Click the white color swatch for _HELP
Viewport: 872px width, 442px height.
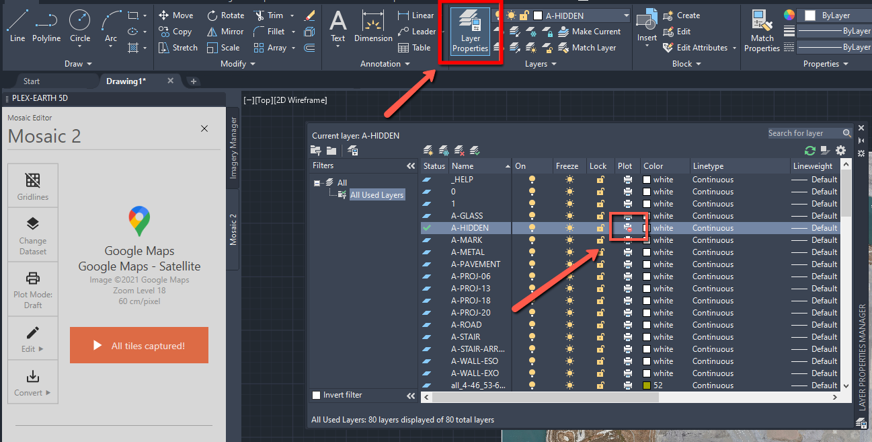point(647,180)
